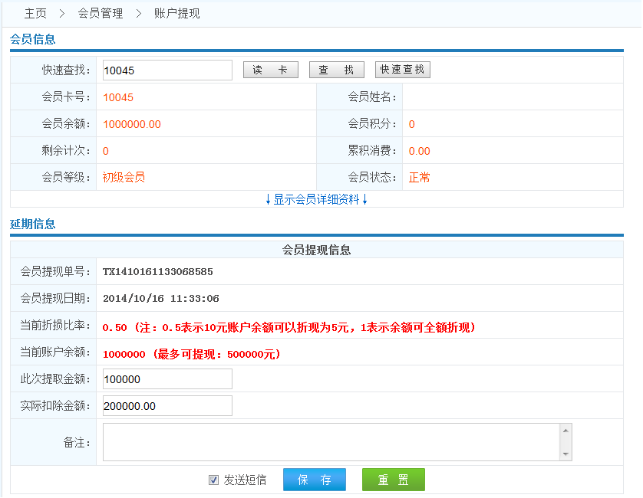Toggle the 发送短信 checkbox

coord(214,480)
